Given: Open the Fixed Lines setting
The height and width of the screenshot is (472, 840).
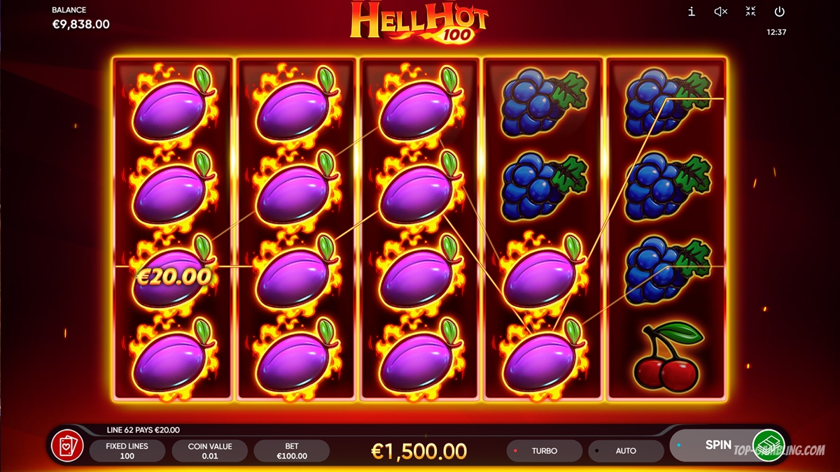Looking at the screenshot, I should click(x=127, y=451).
